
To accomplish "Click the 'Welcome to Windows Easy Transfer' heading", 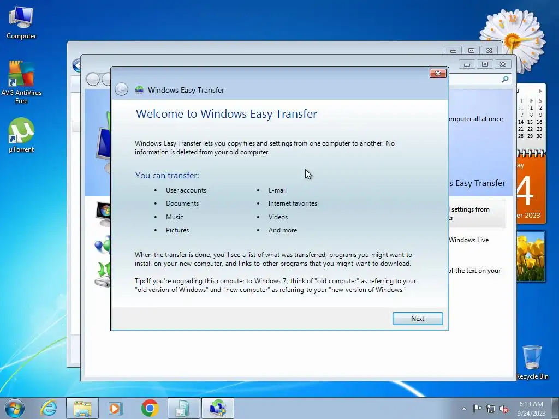I will click(227, 114).
